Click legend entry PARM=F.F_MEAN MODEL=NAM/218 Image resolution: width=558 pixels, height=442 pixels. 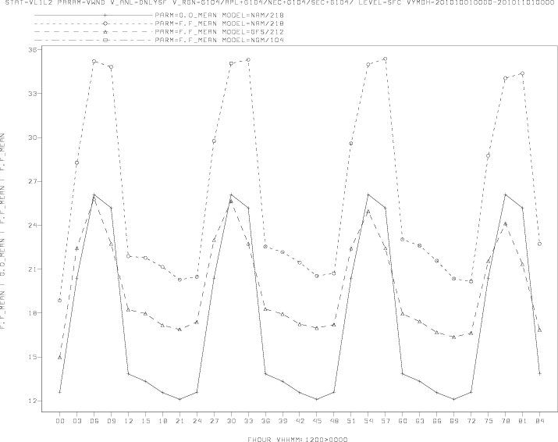(219, 23)
